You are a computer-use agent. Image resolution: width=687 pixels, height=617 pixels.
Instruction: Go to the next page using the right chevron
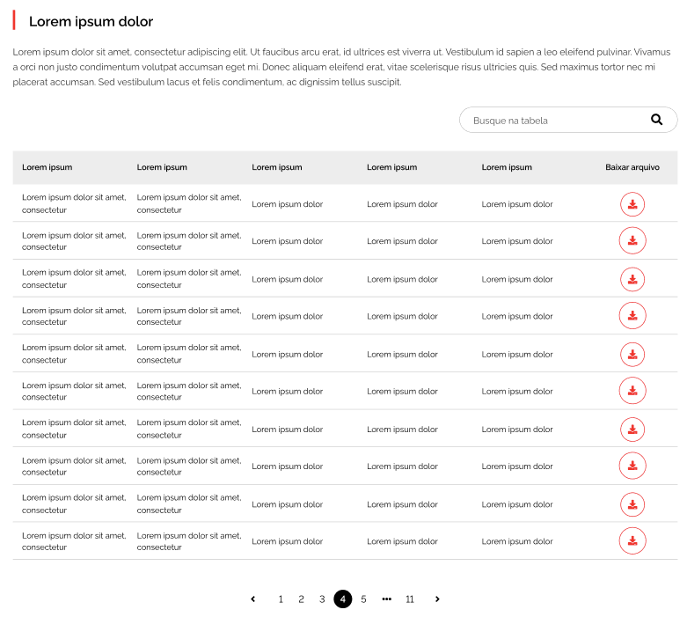(x=437, y=599)
